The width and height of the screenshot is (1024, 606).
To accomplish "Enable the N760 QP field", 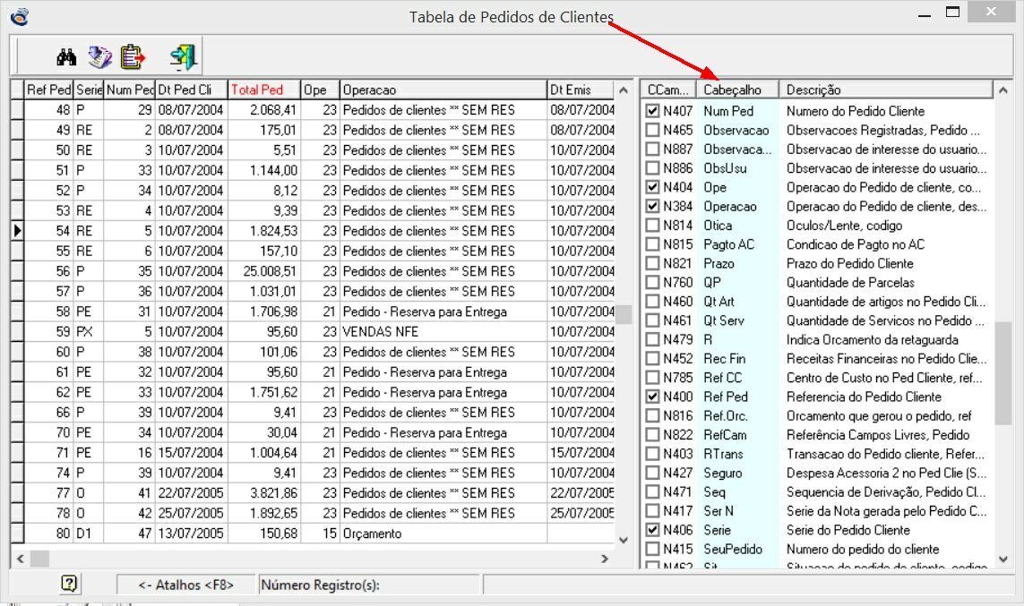I will pos(651,283).
